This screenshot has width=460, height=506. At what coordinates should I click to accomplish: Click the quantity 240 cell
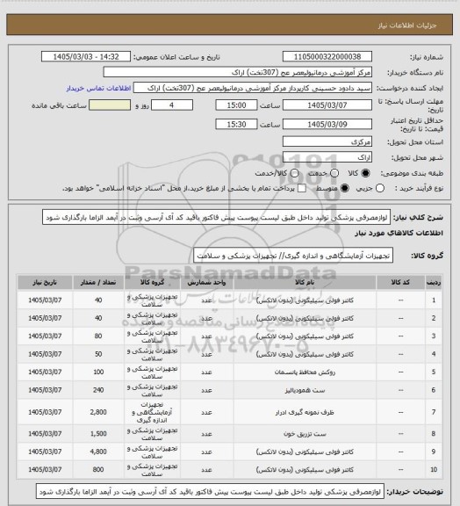pos(98,390)
